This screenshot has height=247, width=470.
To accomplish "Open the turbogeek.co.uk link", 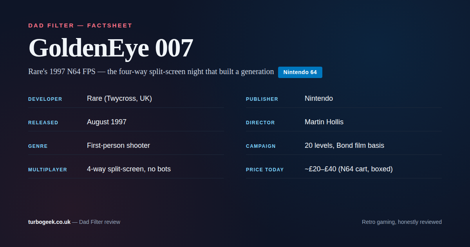I will (x=49, y=222).
